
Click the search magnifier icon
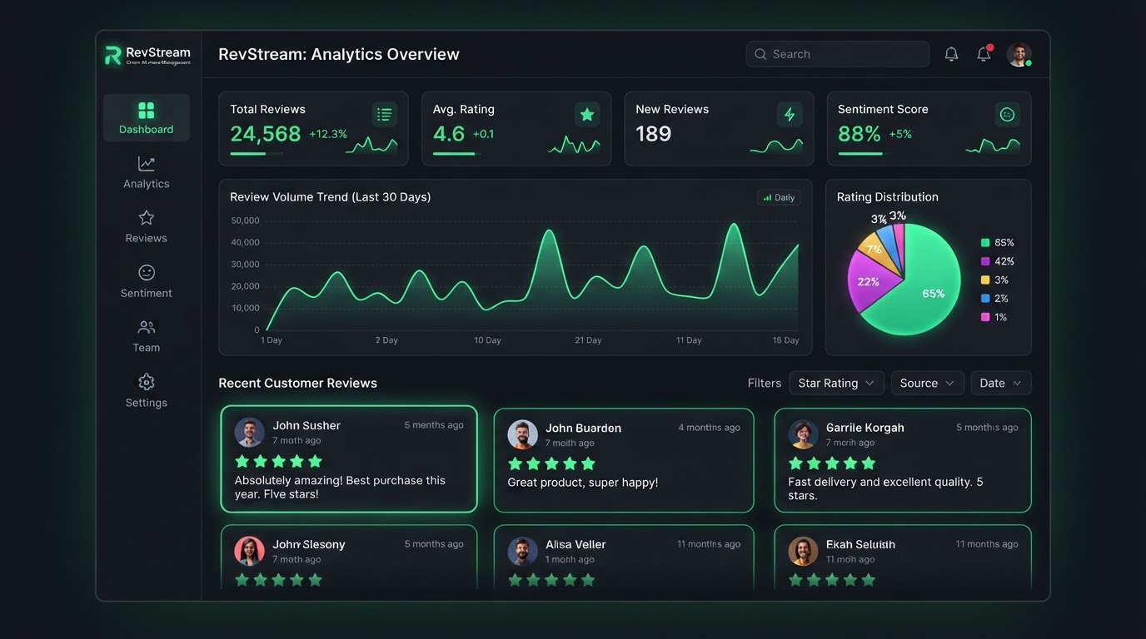(x=760, y=54)
